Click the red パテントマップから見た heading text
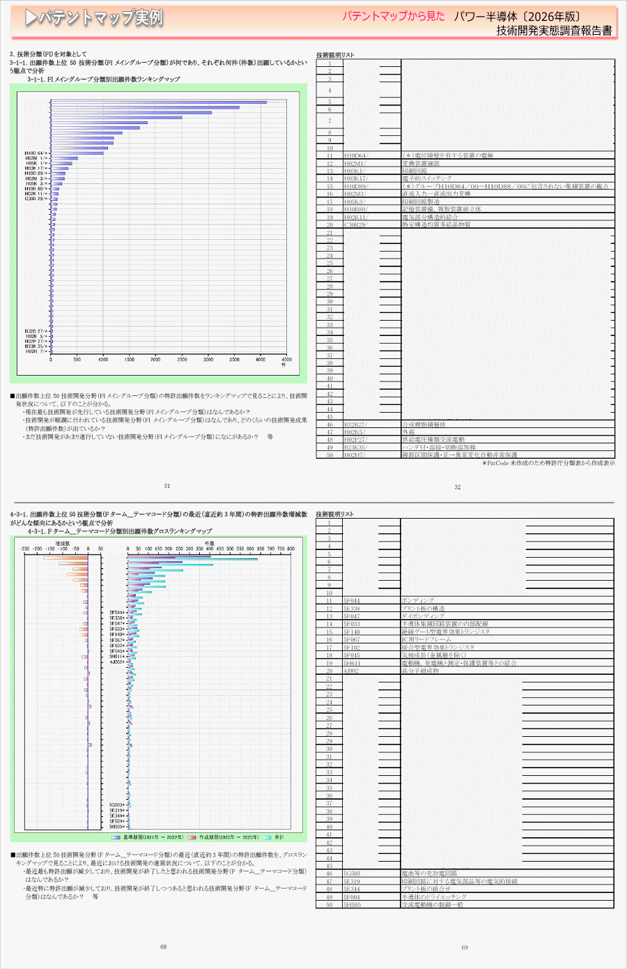The width and height of the screenshot is (627, 969). pos(393,16)
